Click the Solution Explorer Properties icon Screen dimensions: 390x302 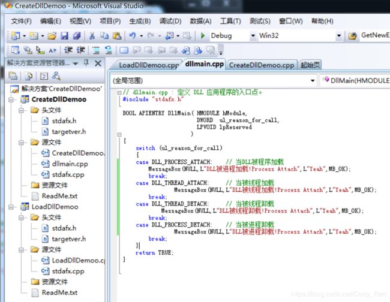[x=13, y=76]
